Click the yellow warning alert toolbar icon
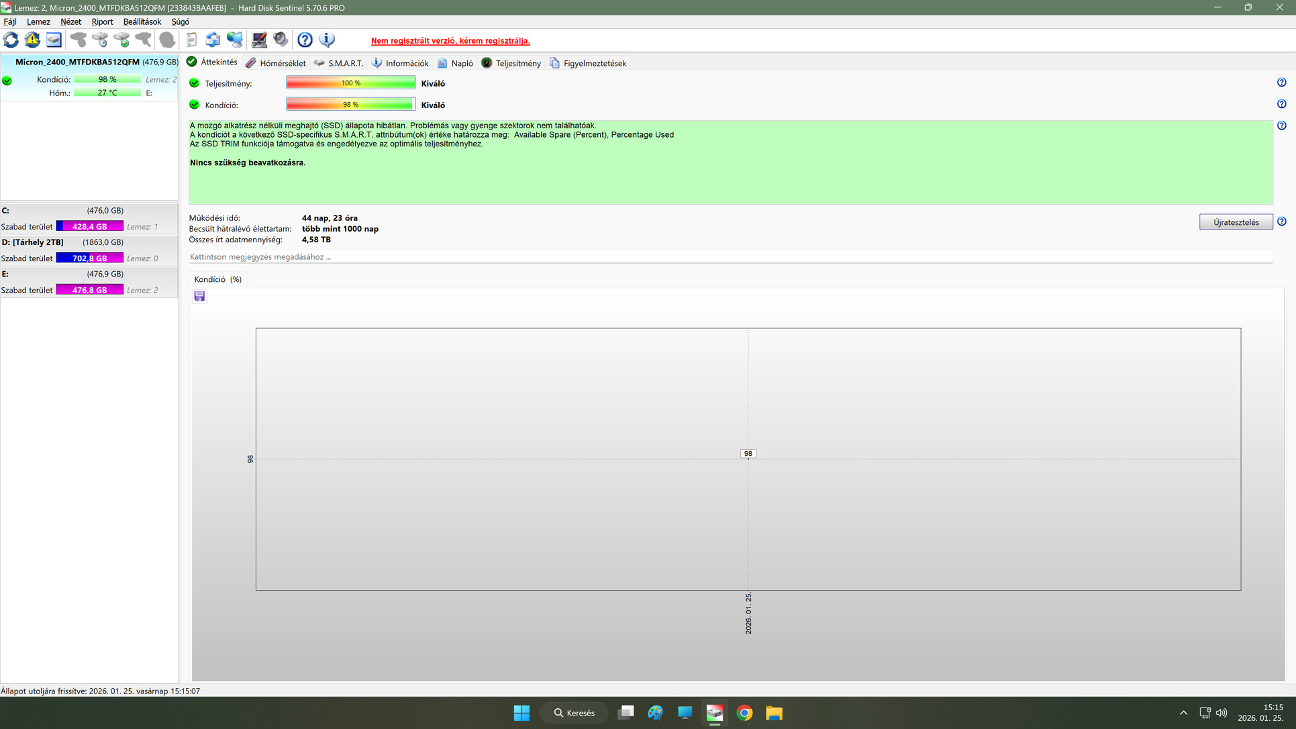The image size is (1296, 729). coord(32,40)
